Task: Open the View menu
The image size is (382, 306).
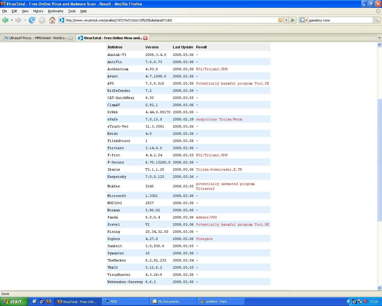Action: pyautogui.click(x=25, y=11)
